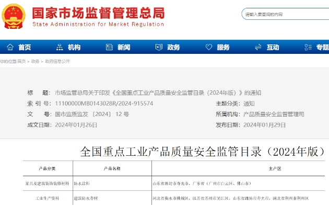This screenshot has width=329, height=206.
Task: Open the 首页 menu item
Action: (x=25, y=47)
